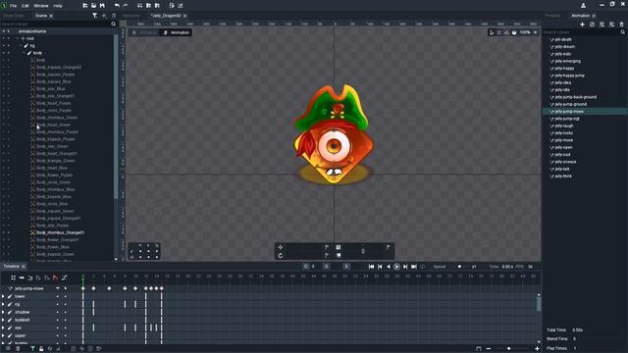Collapse the root bone in scene tree
The height and width of the screenshot is (353, 628).
click(18, 38)
